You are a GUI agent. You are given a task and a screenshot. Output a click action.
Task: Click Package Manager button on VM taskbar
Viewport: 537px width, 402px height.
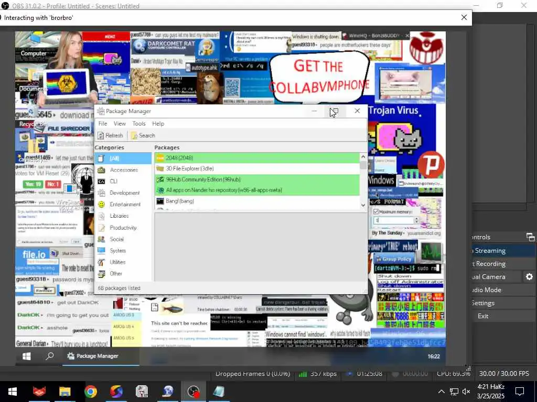(101, 356)
